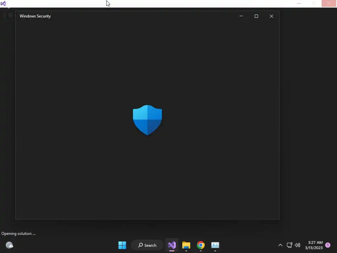
Task: Open volume control tray icon
Action: [298, 245]
